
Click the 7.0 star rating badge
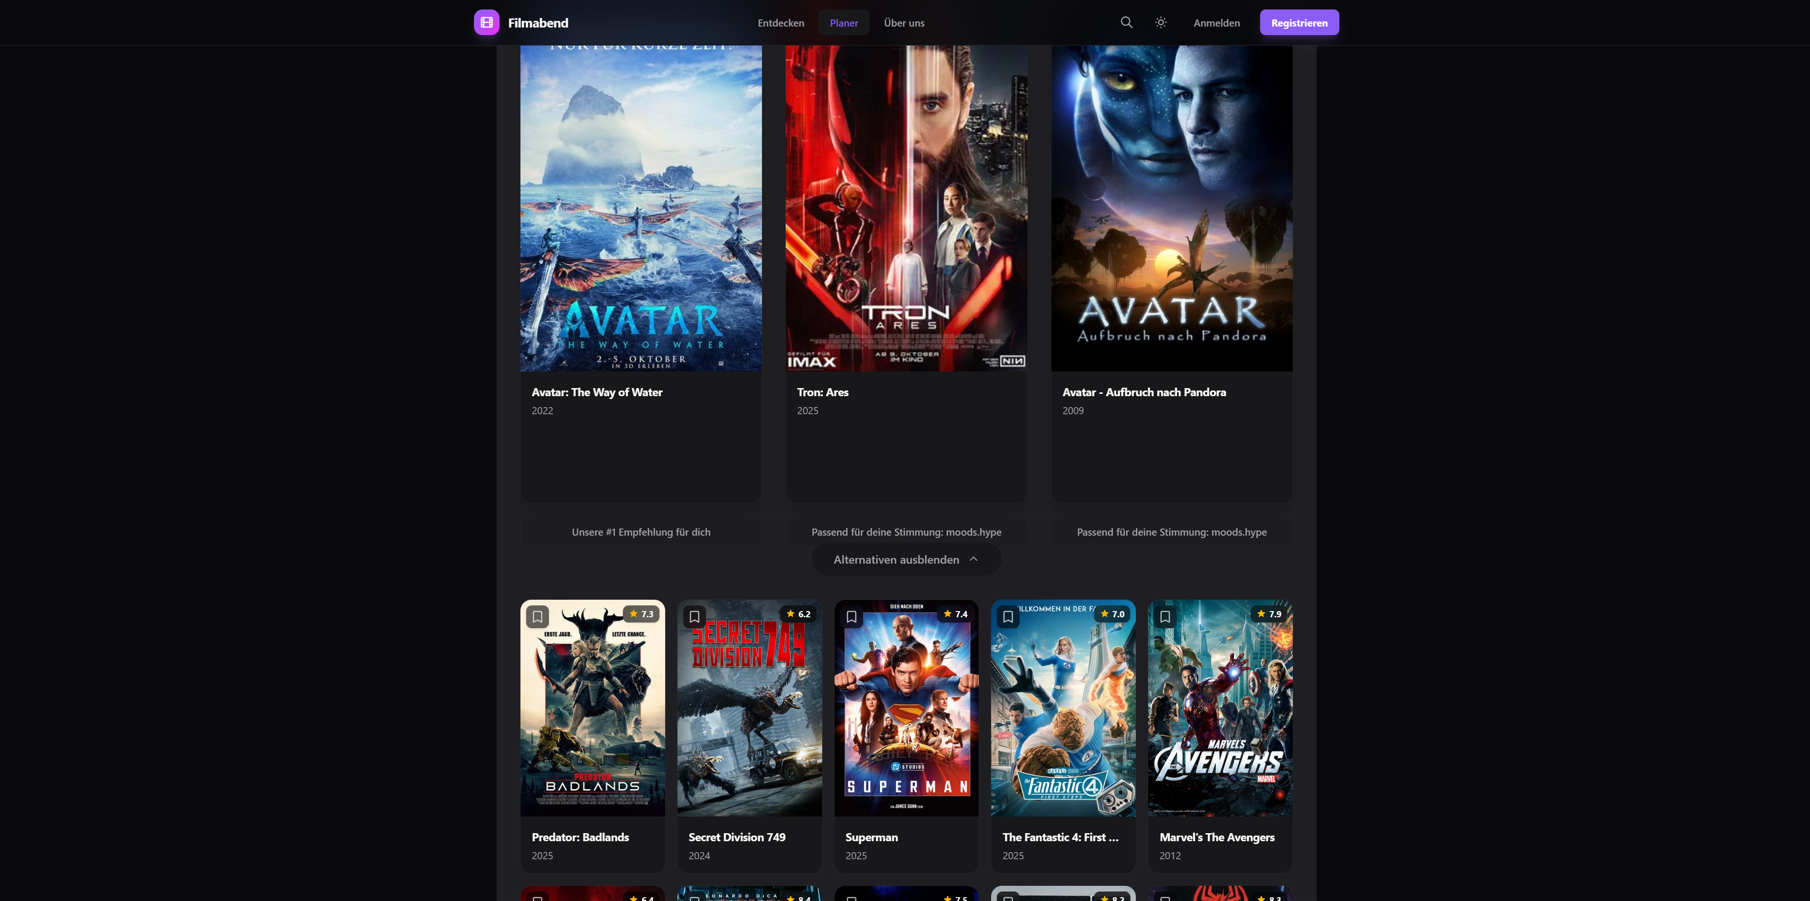coord(1112,613)
